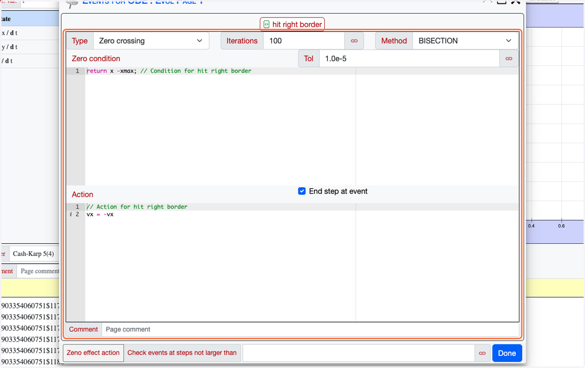Click the link icon beside Tol field
The width and height of the screenshot is (585, 368).
[509, 58]
